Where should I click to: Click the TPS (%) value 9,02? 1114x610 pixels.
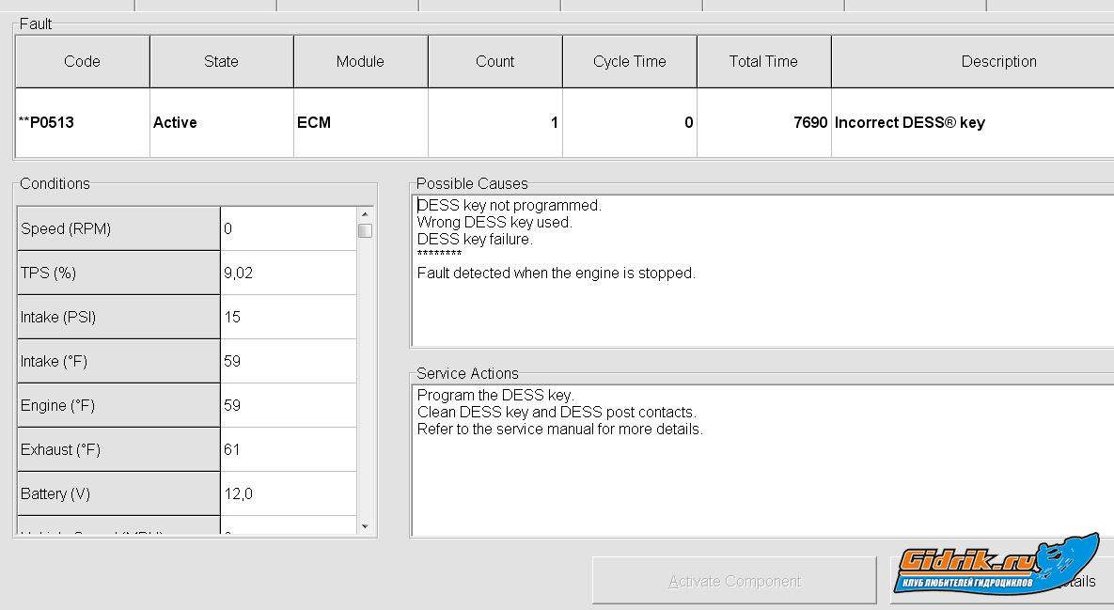pos(239,273)
